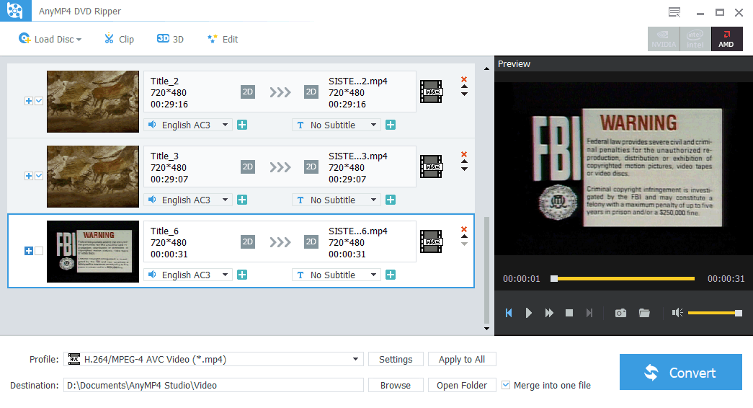Jump to previous item in preview
Screen dimensions: 753x408
(509, 313)
